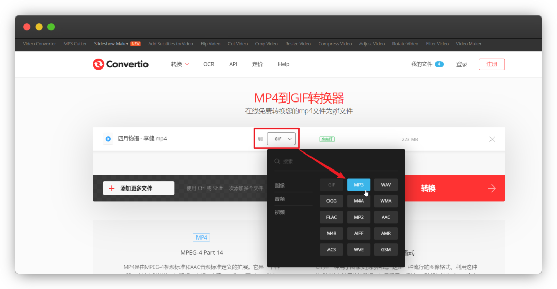This screenshot has height=289, width=557.
Task: Choose the AIFF format
Action: click(x=358, y=233)
